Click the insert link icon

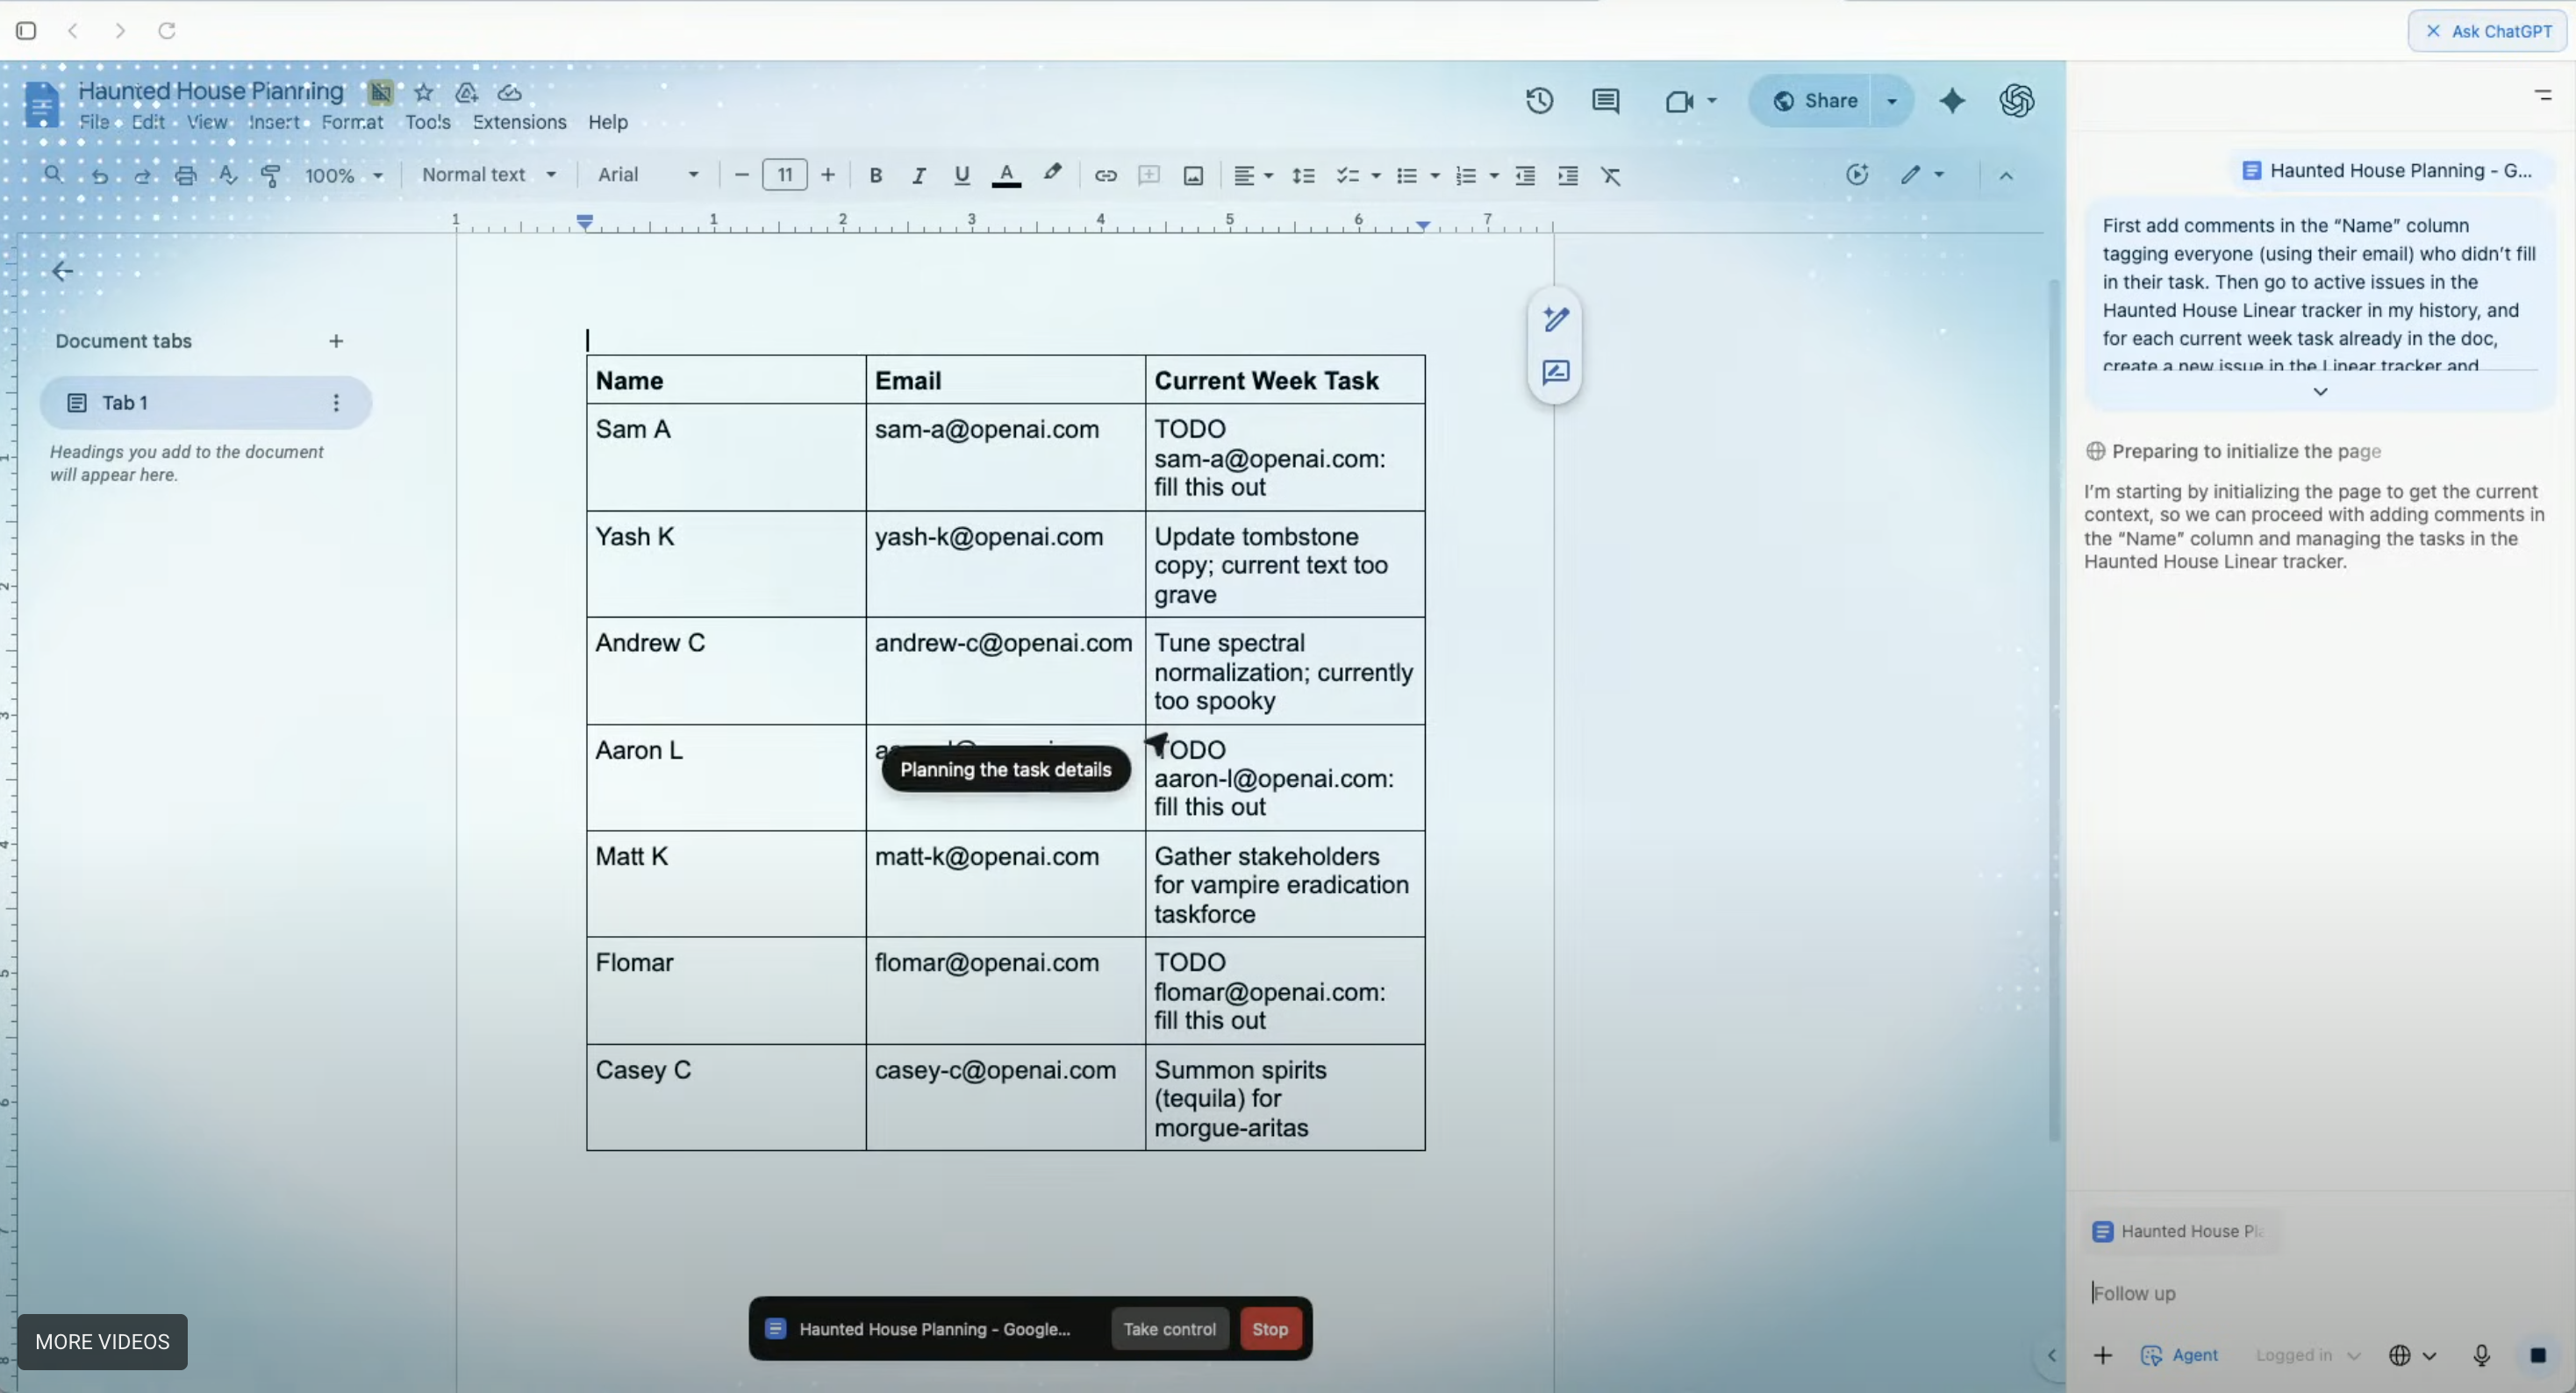[1105, 176]
